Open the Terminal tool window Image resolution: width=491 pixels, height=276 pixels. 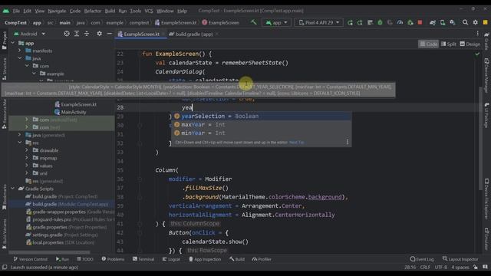pos(143,259)
